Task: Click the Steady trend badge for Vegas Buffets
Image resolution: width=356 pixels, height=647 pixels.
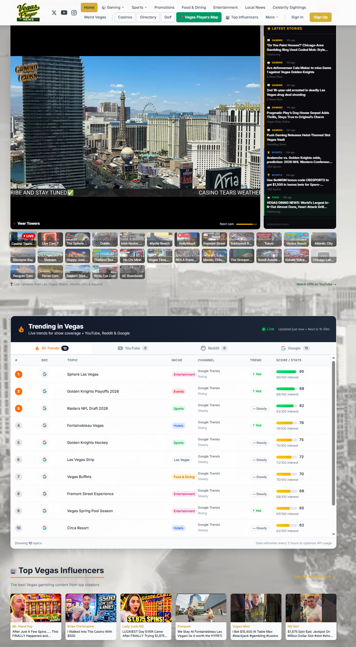Action: pyautogui.click(x=260, y=477)
